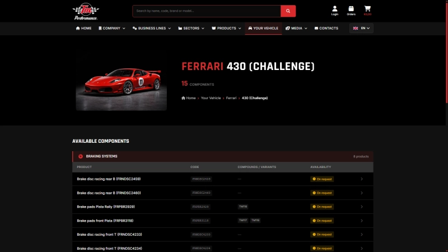Open arrow for Brake pads Pista Rally row
The image size is (448, 252).
point(362,207)
